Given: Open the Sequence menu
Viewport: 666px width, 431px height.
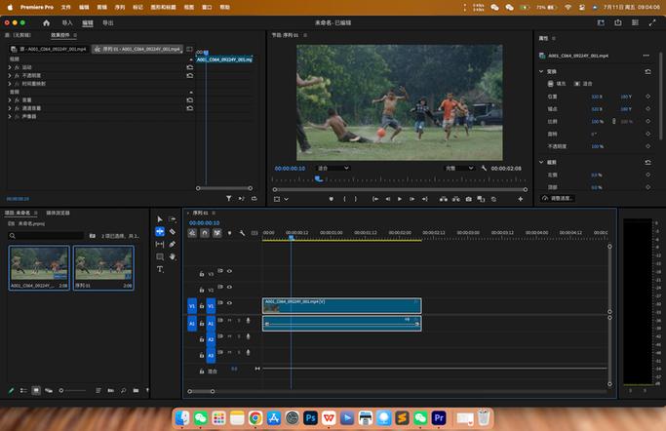Looking at the screenshot, I should (120, 7).
